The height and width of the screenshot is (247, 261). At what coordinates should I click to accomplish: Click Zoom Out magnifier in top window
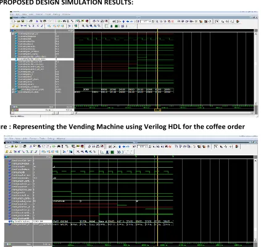[x=87, y=26]
